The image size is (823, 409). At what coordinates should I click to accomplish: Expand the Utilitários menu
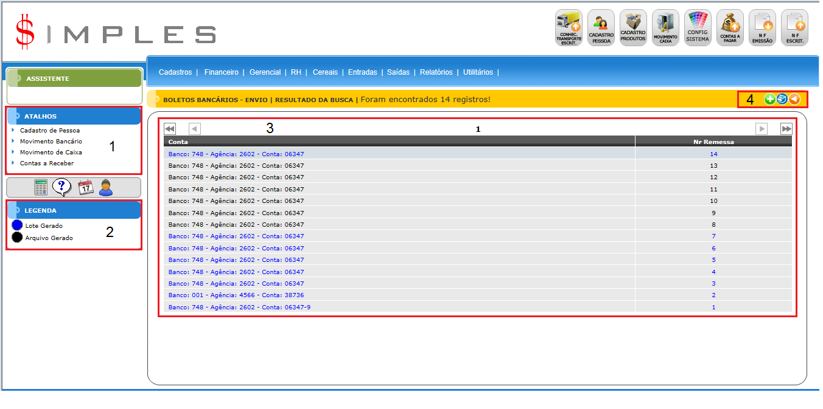coord(478,72)
